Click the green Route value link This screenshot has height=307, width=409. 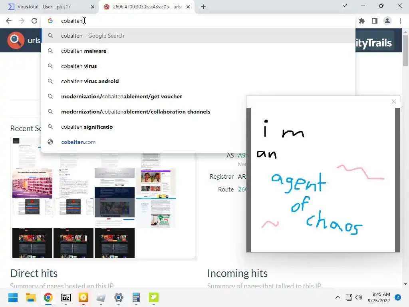click(242, 189)
